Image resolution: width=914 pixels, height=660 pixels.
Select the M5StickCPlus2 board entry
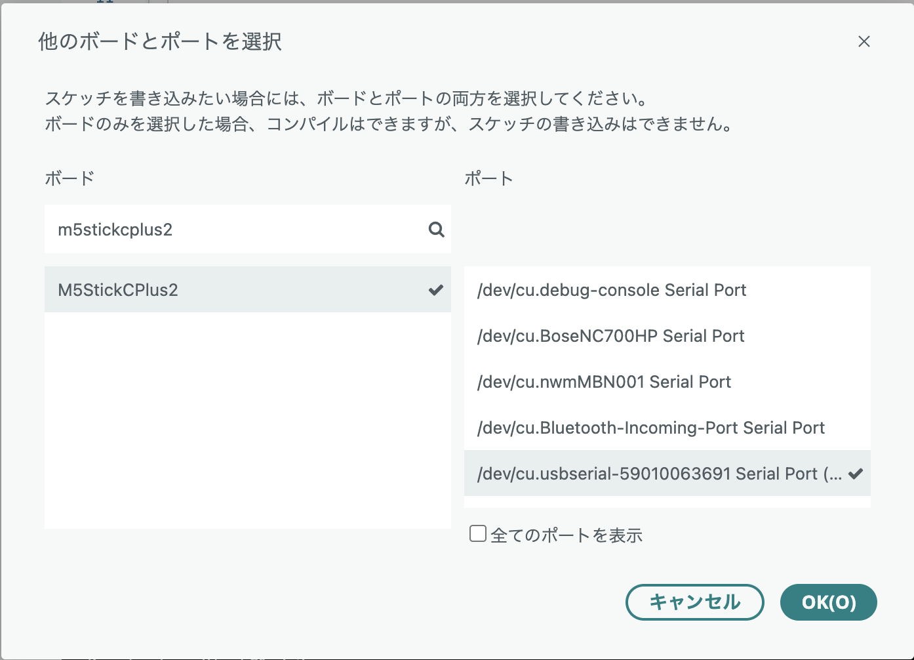[248, 289]
